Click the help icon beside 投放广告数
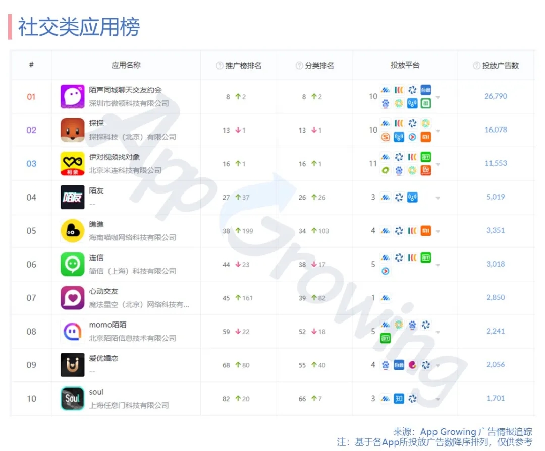Viewport: 545px width, 451px height. 476,66
